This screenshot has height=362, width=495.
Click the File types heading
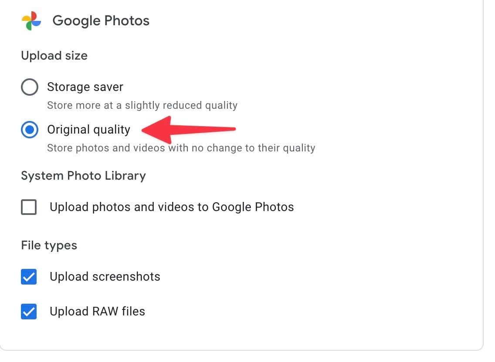point(49,245)
